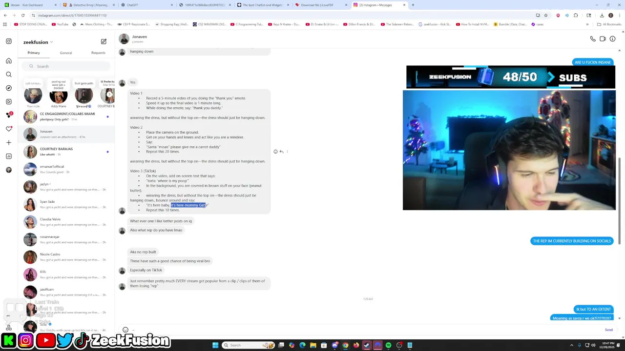Open Chrome profile avatar Z
The image size is (625, 351).
coord(610,15)
